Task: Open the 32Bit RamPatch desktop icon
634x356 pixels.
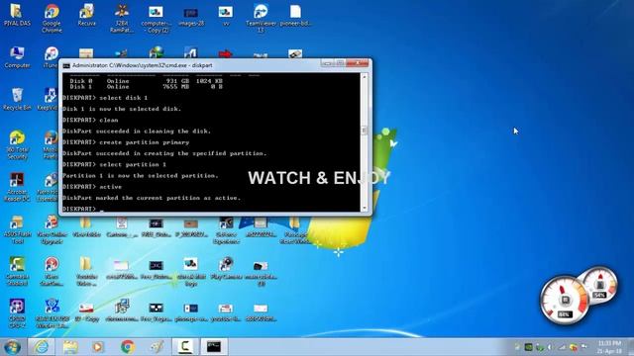Action: pos(122,18)
